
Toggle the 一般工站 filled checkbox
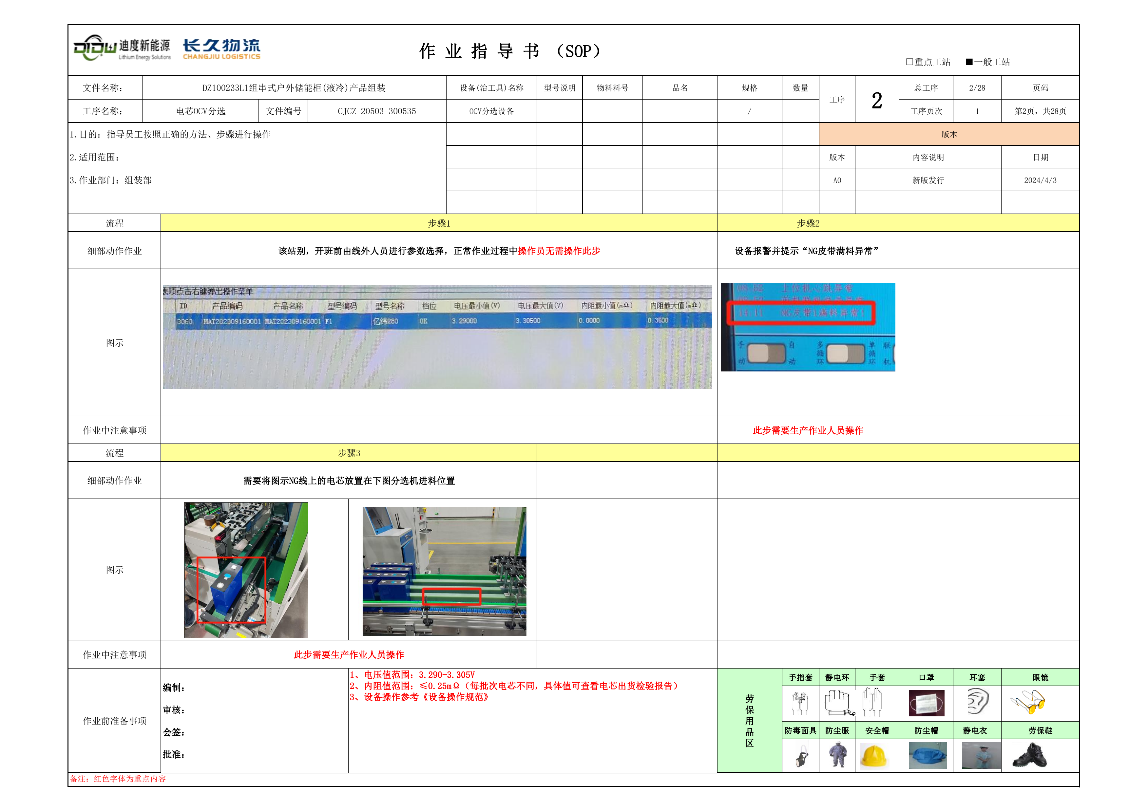point(969,62)
